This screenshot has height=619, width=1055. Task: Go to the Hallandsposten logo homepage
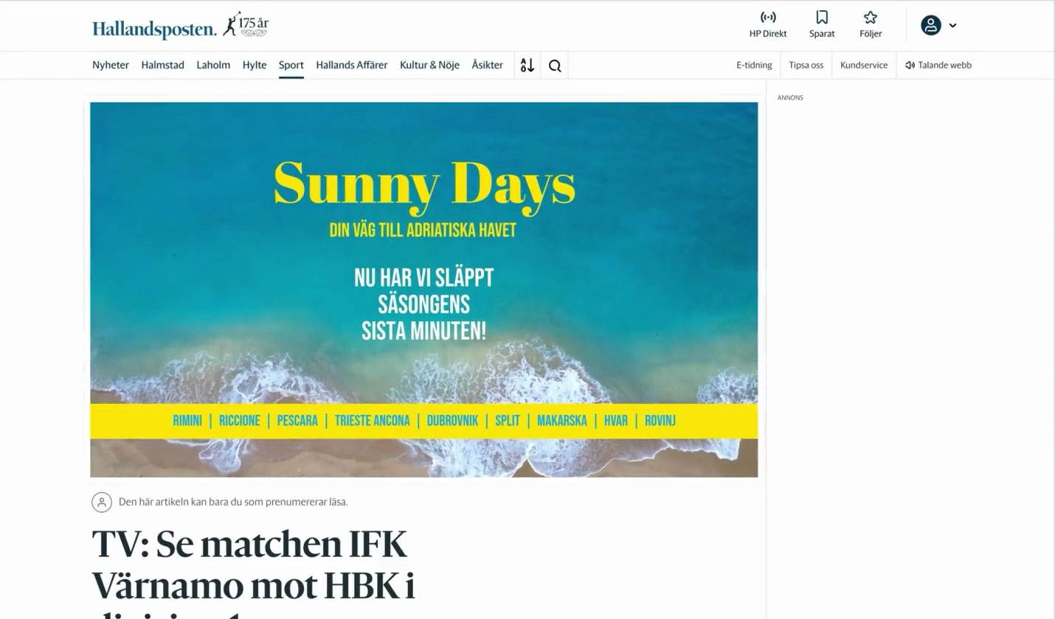pos(155,29)
